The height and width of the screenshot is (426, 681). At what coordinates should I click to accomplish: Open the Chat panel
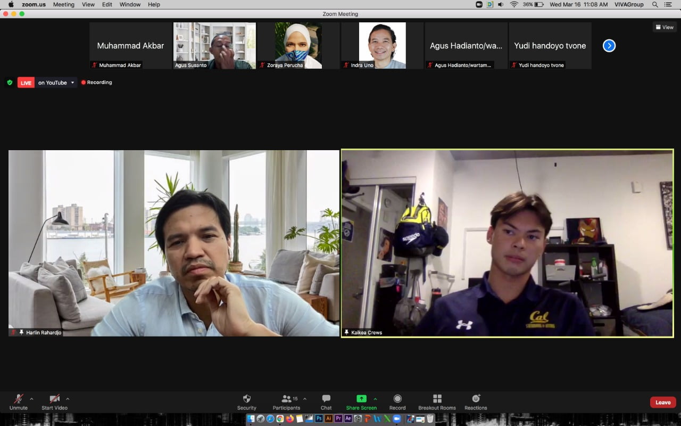[326, 399]
